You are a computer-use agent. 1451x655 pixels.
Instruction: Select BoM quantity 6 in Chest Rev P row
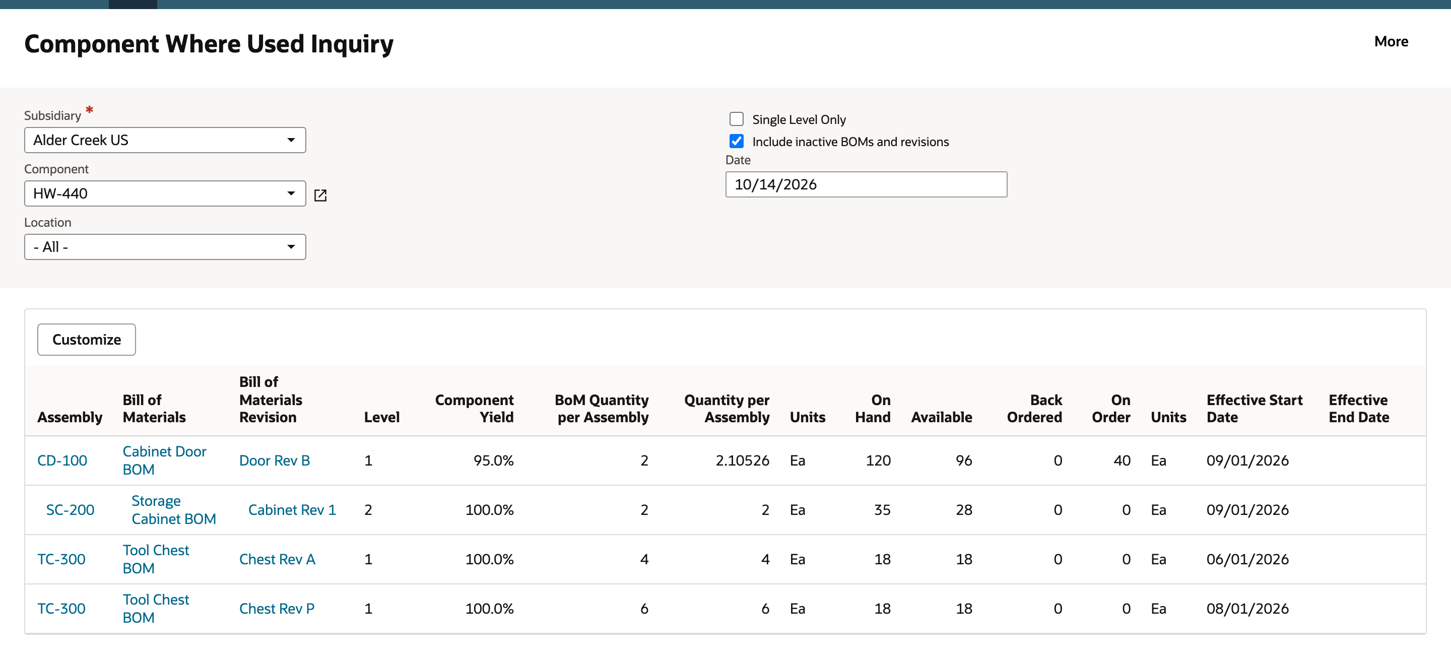coord(644,609)
